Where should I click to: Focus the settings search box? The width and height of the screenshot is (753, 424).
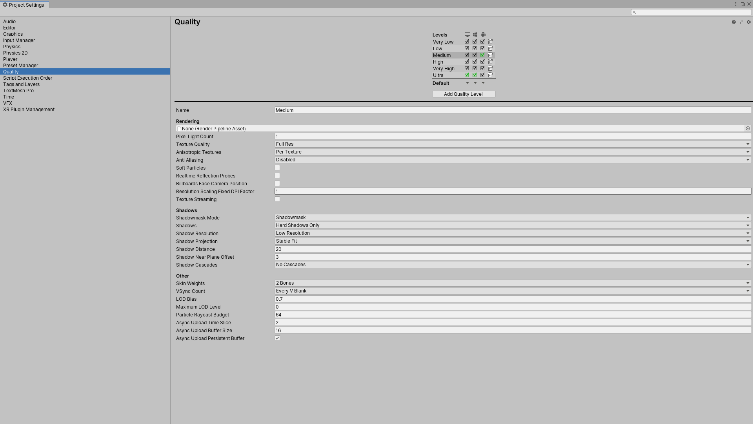pyautogui.click(x=692, y=12)
